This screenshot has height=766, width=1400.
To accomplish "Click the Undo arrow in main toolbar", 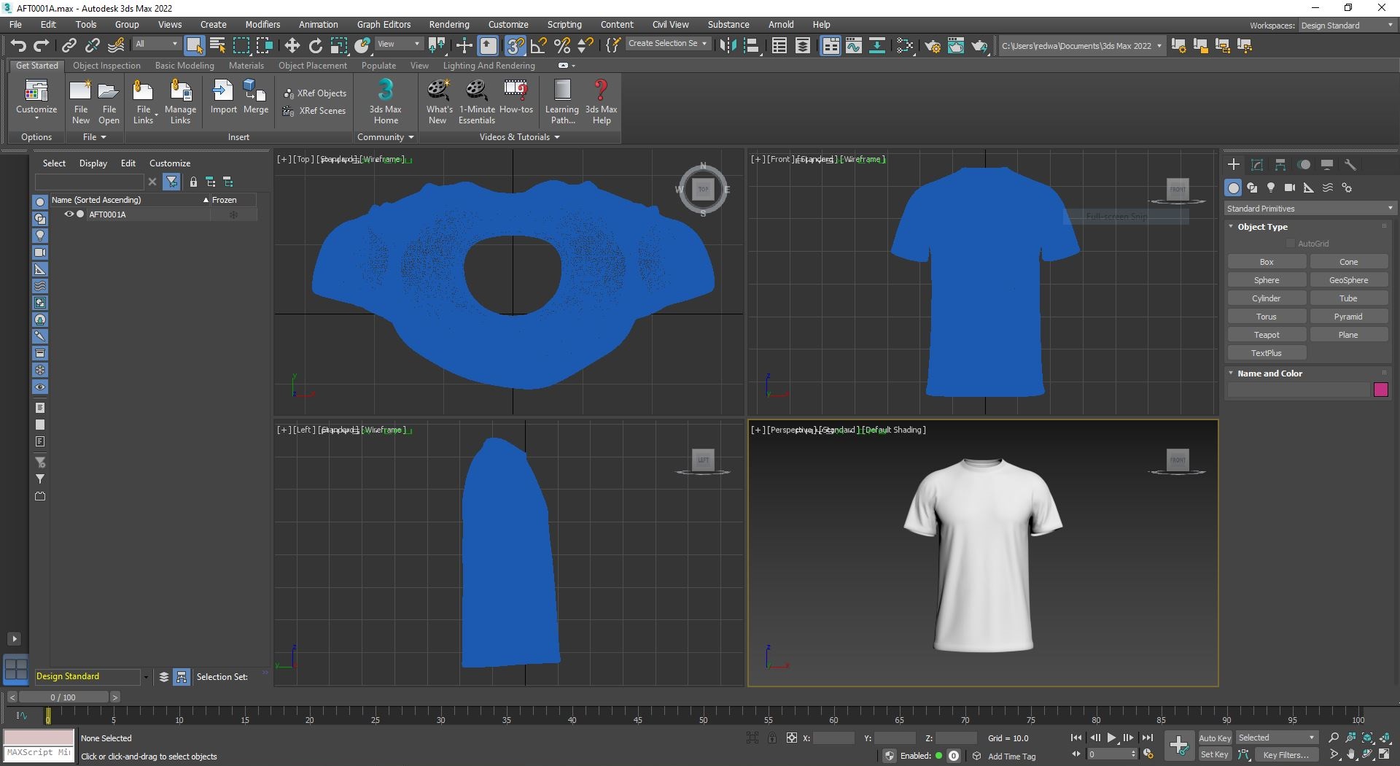I will pyautogui.click(x=18, y=46).
